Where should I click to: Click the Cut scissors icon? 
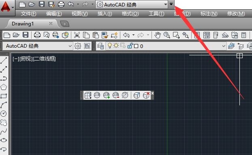(77, 35)
